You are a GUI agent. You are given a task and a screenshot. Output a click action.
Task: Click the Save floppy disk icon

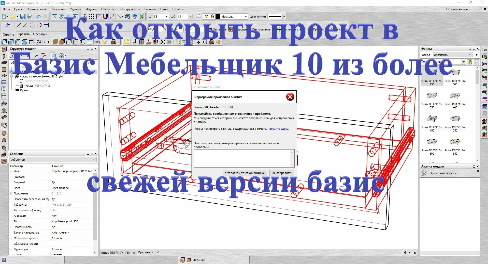[x=23, y=16]
